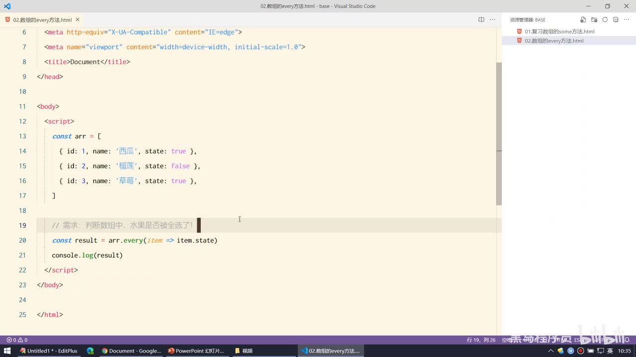Click the red record icon in tray
Image resolution: width=636 pixels, height=357 pixels.
pyautogui.click(x=580, y=351)
